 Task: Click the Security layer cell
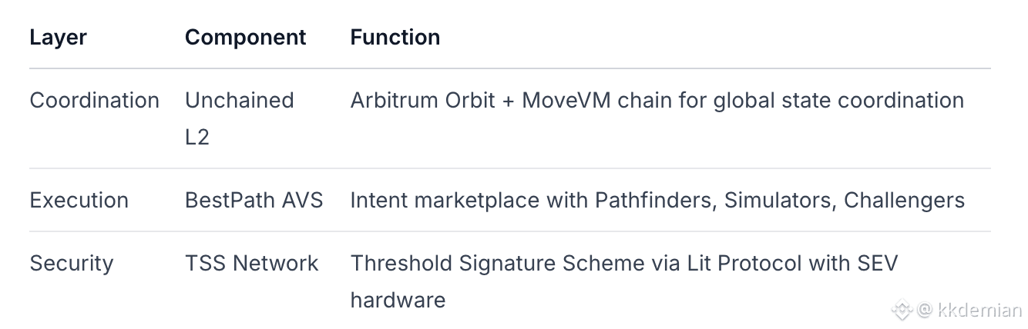(71, 263)
